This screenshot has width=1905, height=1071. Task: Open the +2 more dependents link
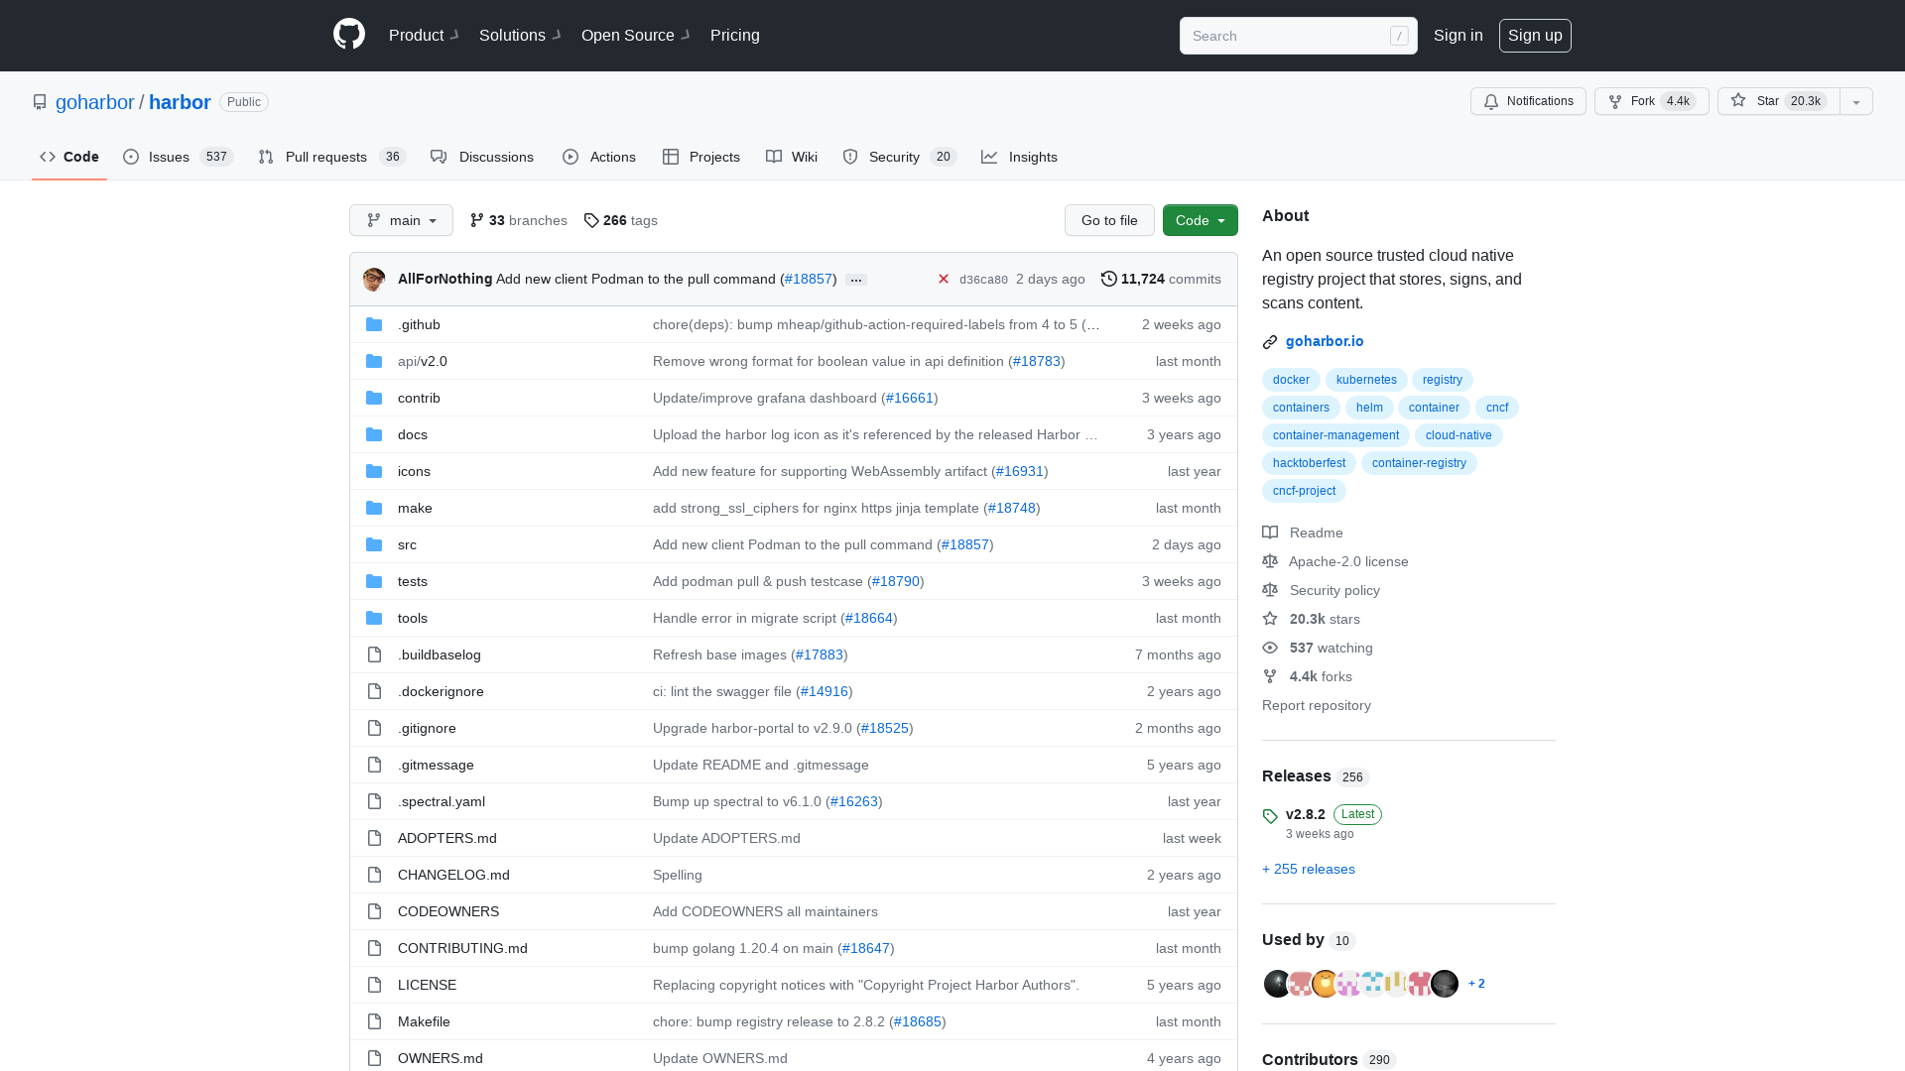click(x=1476, y=984)
